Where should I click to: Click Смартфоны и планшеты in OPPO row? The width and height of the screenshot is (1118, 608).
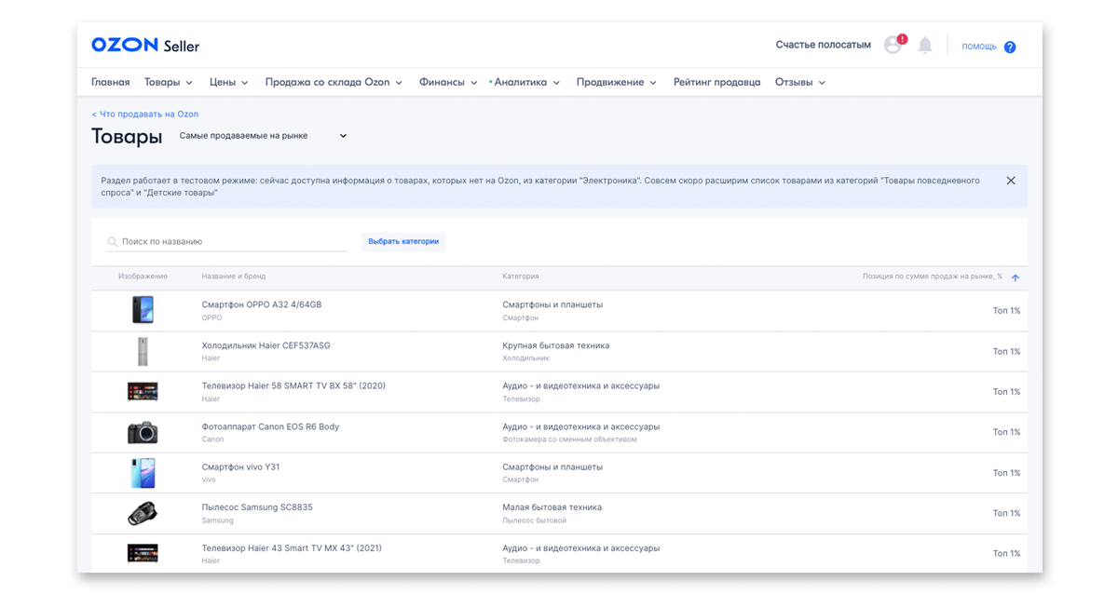click(552, 304)
